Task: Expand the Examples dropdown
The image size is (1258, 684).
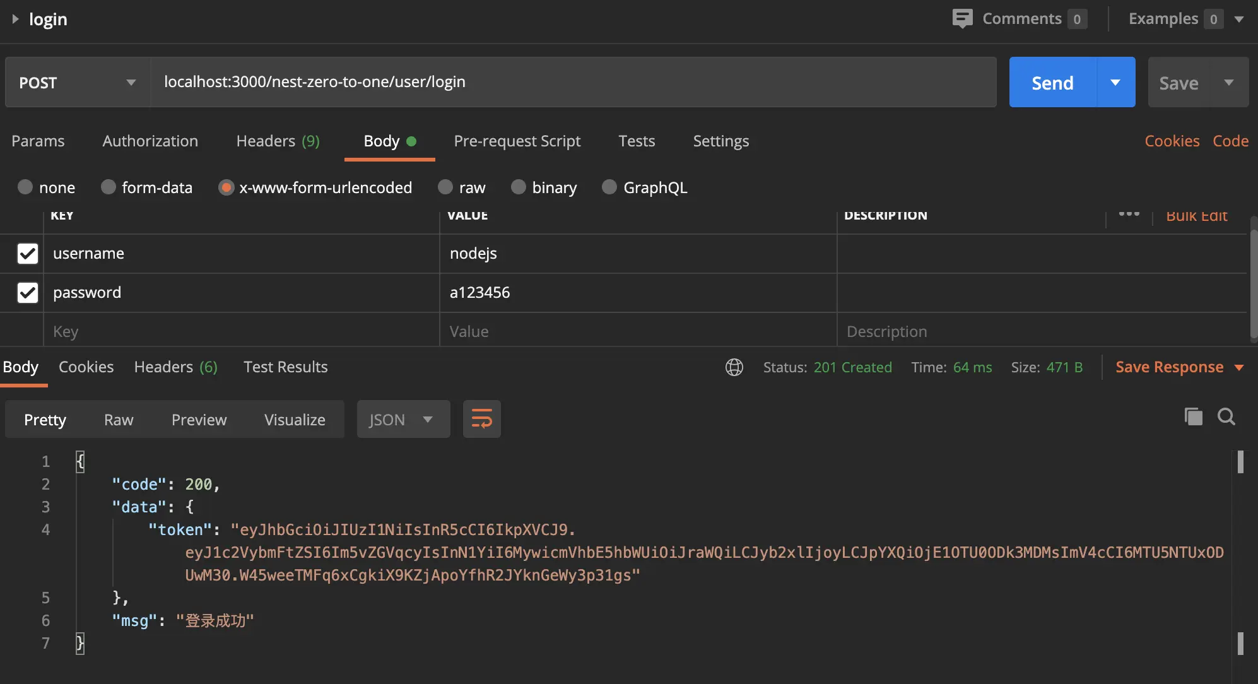Action: [x=1239, y=19]
